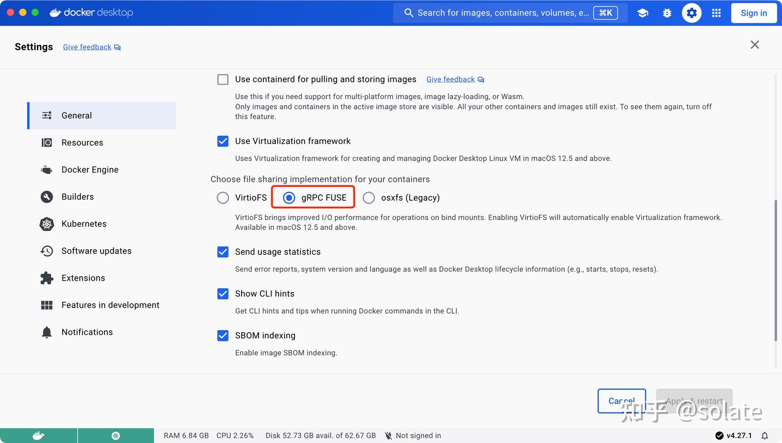Click the Give feedback link
782x443 pixels.
[87, 47]
